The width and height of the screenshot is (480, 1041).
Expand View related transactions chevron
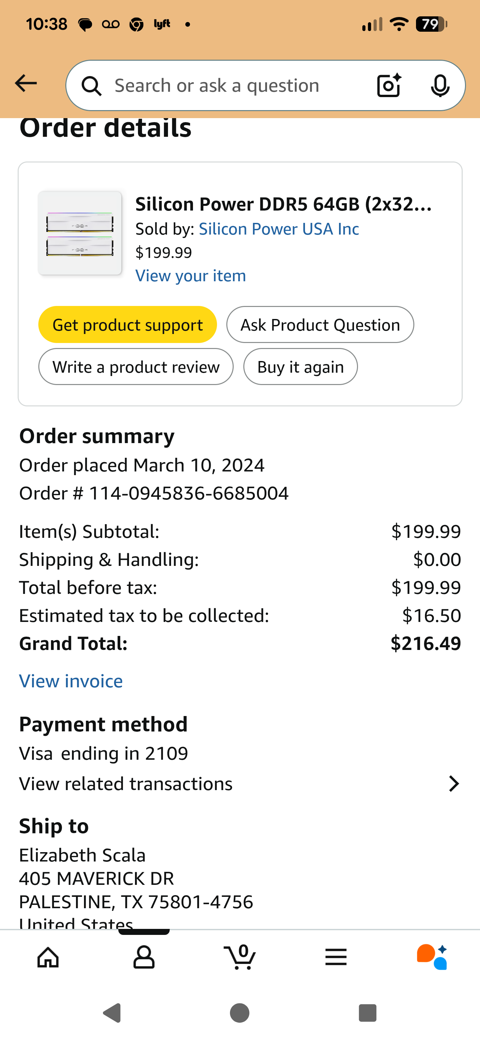click(454, 783)
